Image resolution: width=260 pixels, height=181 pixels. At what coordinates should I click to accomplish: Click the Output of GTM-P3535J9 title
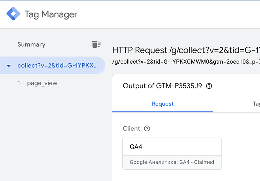[x=162, y=86]
